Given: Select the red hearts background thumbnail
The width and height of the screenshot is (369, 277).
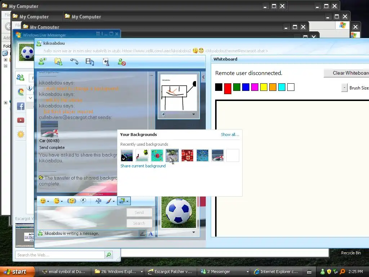Looking at the screenshot, I should click(187, 155).
